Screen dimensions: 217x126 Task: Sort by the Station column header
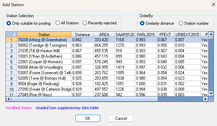click(x=44, y=34)
